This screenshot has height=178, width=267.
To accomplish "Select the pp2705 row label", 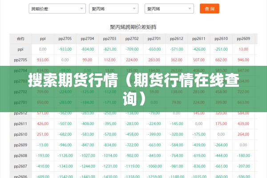I will pyautogui.click(x=20, y=60).
